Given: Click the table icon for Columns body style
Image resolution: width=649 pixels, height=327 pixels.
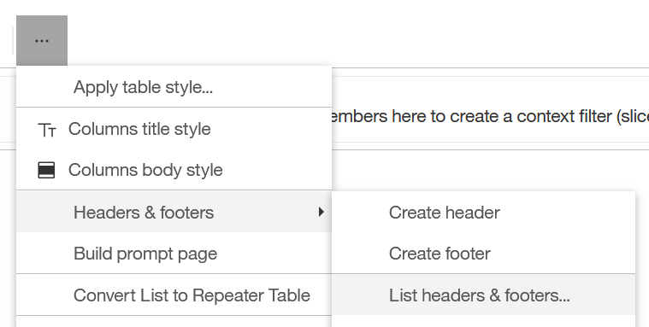Looking at the screenshot, I should pyautogui.click(x=46, y=170).
